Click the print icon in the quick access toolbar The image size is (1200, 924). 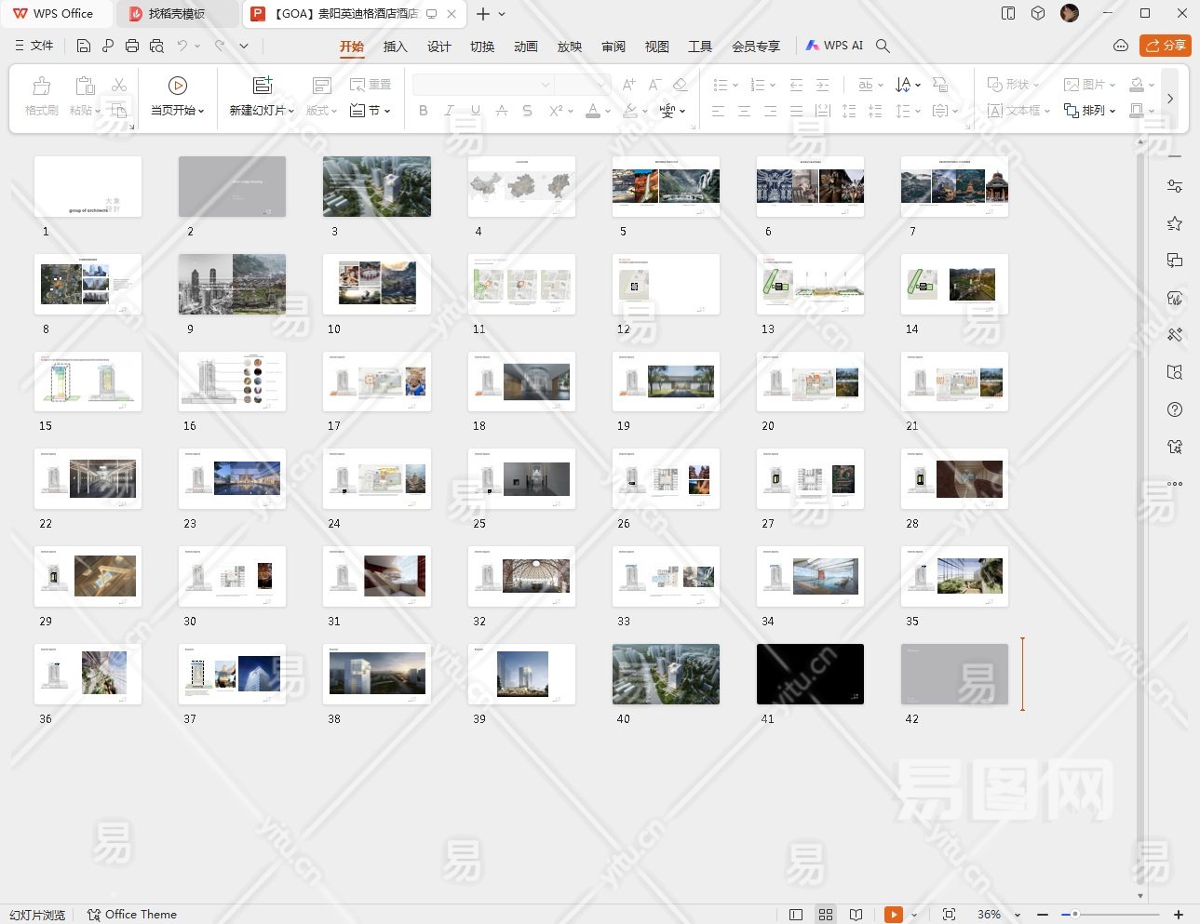pos(132,46)
